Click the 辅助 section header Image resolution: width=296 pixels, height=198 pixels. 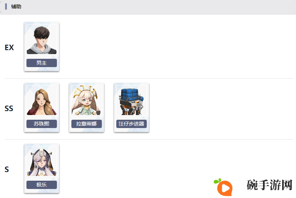(x=16, y=6)
